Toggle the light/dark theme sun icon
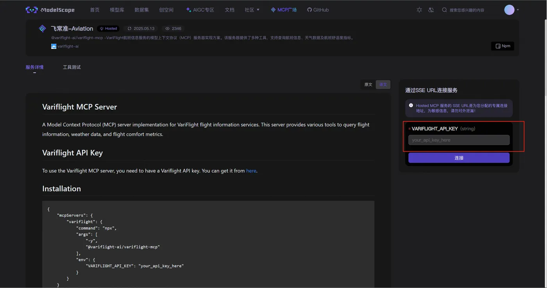The image size is (547, 288). click(419, 10)
